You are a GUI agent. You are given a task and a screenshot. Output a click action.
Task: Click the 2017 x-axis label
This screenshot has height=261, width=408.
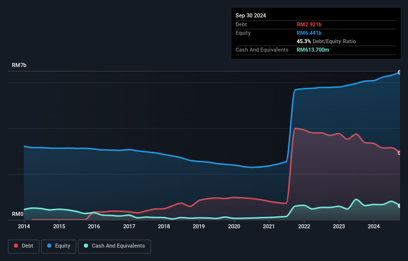129,226
